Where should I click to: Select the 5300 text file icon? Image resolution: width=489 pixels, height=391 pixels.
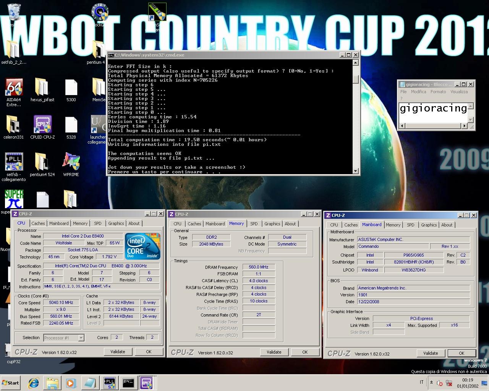[x=71, y=90]
